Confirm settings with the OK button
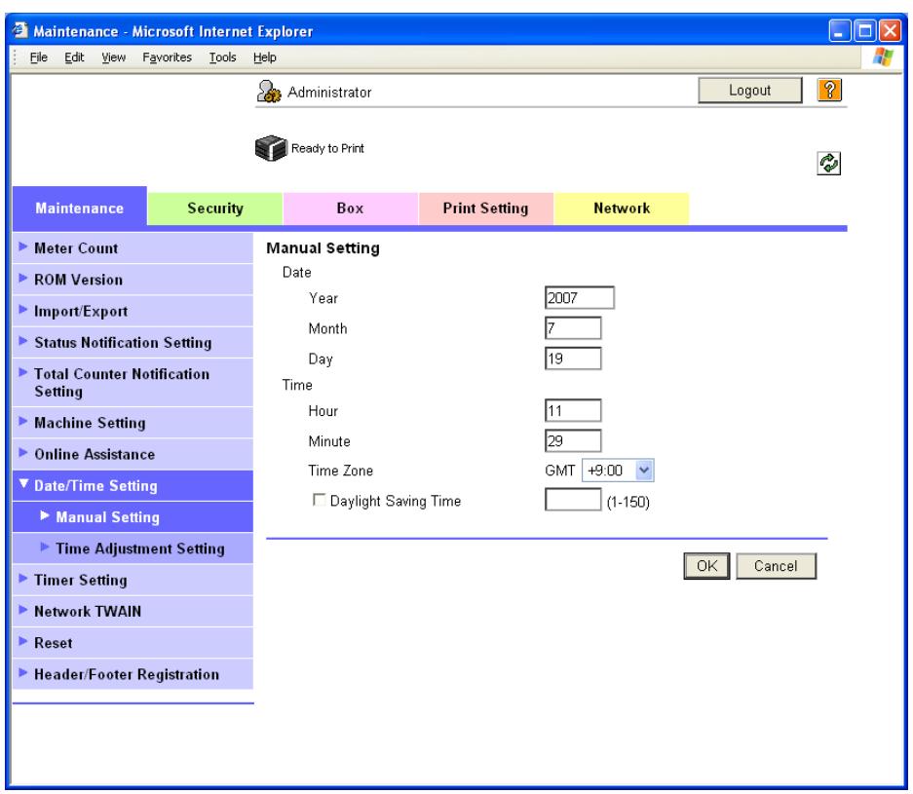 [x=706, y=566]
